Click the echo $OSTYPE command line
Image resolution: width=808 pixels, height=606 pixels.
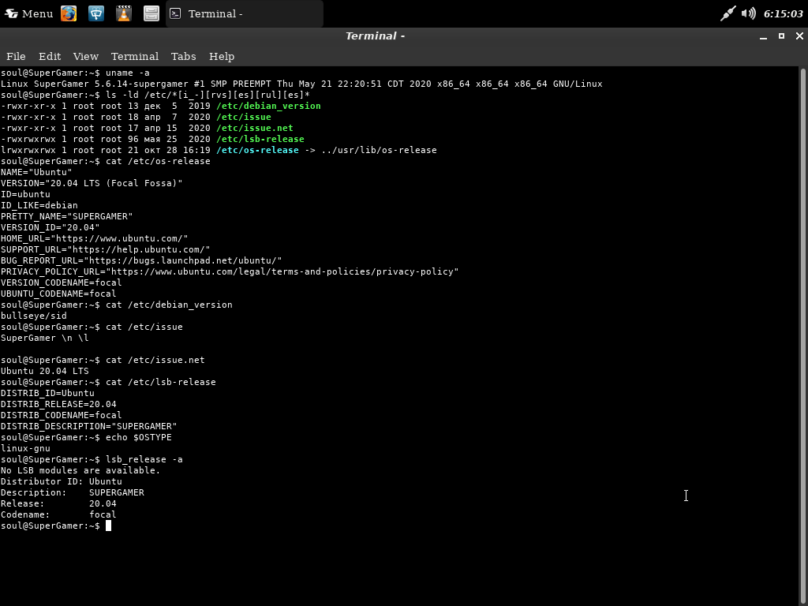(x=86, y=437)
